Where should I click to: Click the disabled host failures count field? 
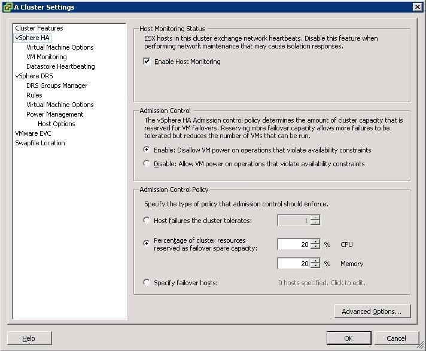pos(294,220)
